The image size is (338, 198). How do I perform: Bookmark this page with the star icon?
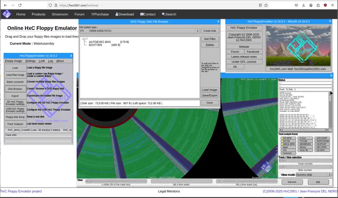(266, 5)
